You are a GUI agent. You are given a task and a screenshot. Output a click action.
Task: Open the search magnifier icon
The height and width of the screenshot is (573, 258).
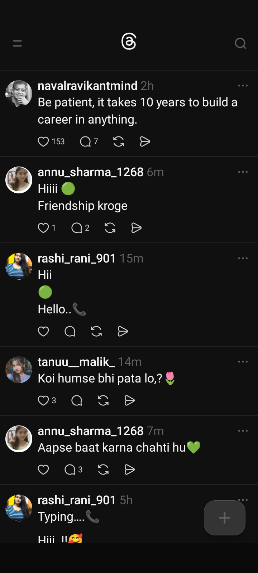(x=240, y=43)
